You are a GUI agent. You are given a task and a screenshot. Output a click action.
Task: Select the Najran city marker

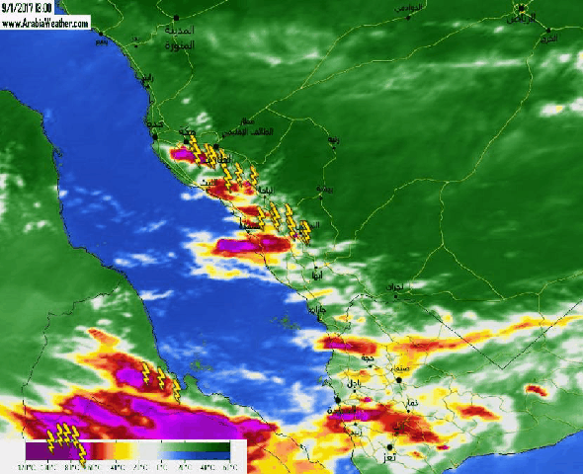395,296
